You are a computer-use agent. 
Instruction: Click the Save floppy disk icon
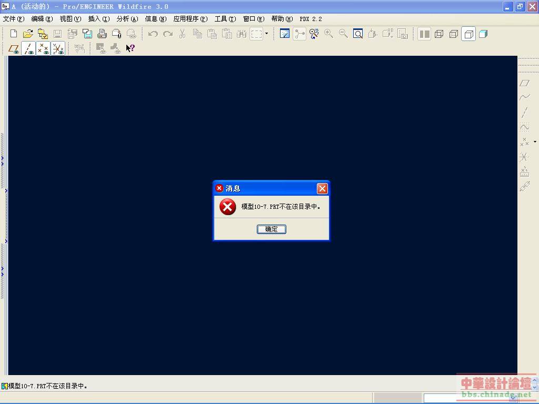[x=57, y=34]
